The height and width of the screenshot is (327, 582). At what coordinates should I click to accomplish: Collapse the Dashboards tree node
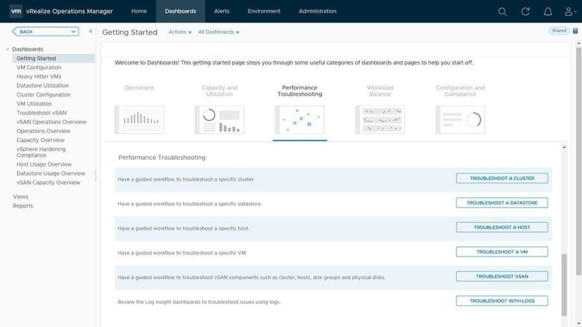coord(7,49)
